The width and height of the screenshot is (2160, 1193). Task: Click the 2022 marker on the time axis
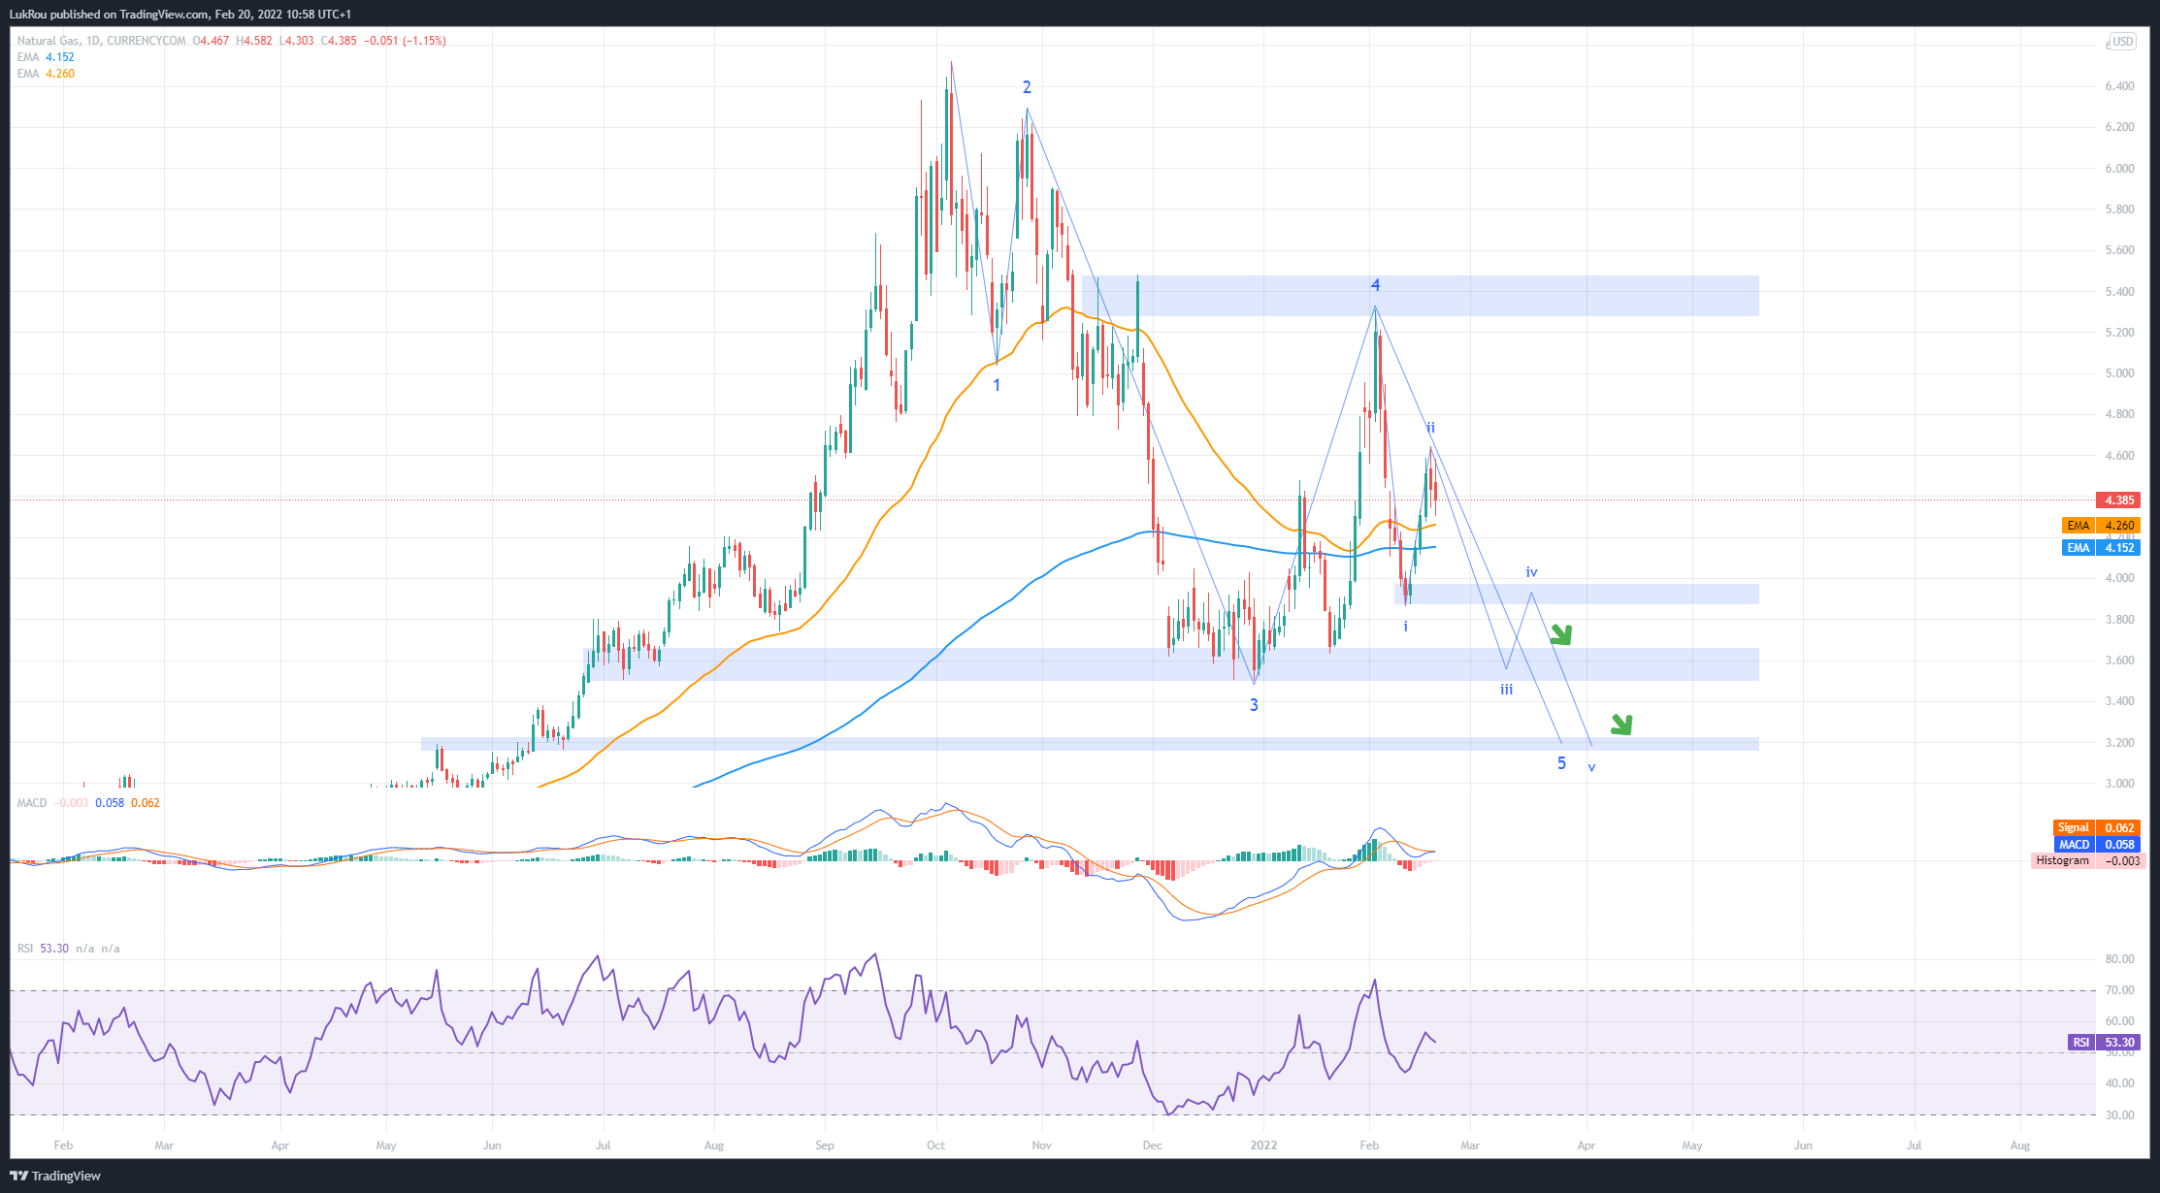(1263, 1145)
